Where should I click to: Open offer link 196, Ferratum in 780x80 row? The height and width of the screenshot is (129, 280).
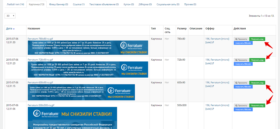[x=217, y=39]
